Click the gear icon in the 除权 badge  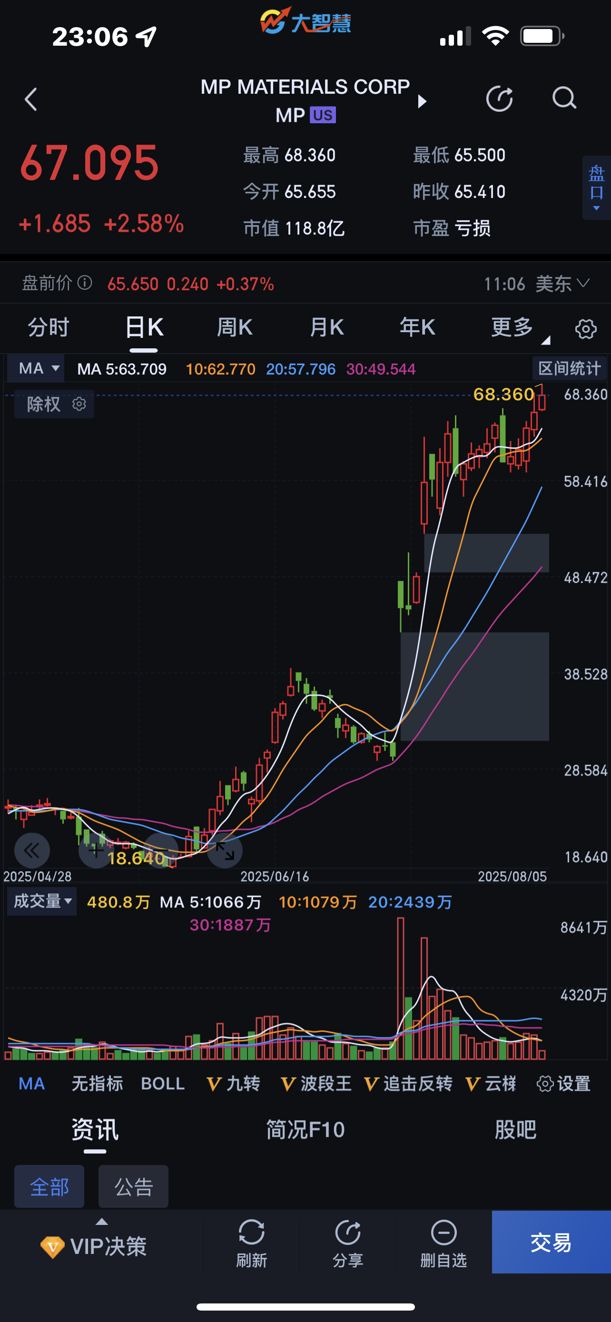coord(79,404)
